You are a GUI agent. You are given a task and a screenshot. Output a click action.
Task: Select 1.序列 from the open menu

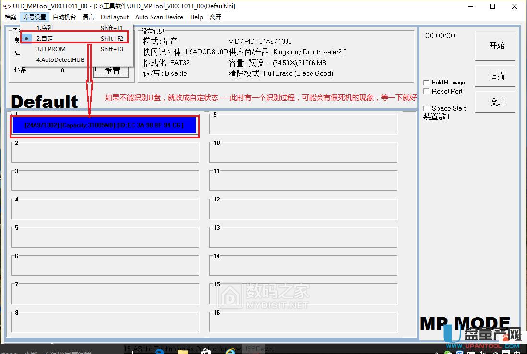[46, 28]
